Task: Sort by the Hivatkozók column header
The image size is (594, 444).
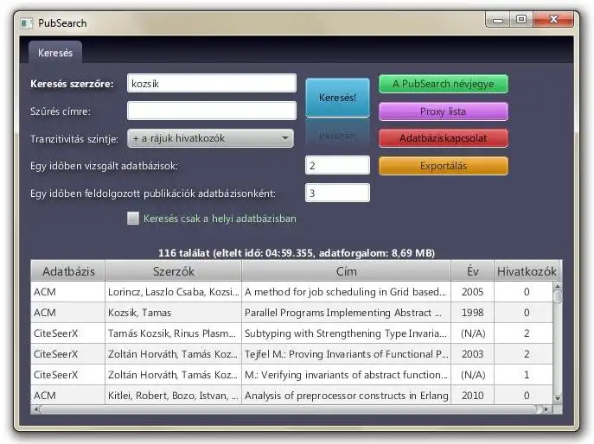Action: (x=527, y=271)
